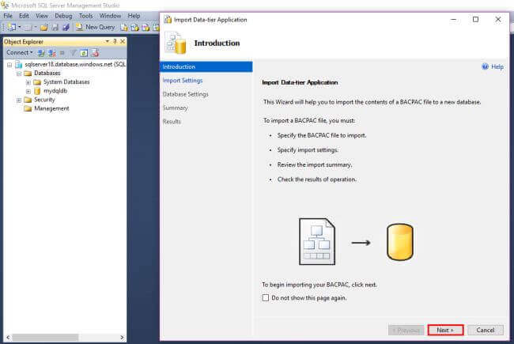
Task: Select the Results step in wizard
Action: click(172, 122)
